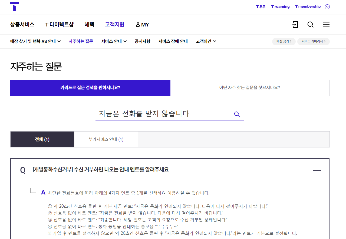Visit T membership link
Viewport: 346px width, 239px height.
pos(308,6)
